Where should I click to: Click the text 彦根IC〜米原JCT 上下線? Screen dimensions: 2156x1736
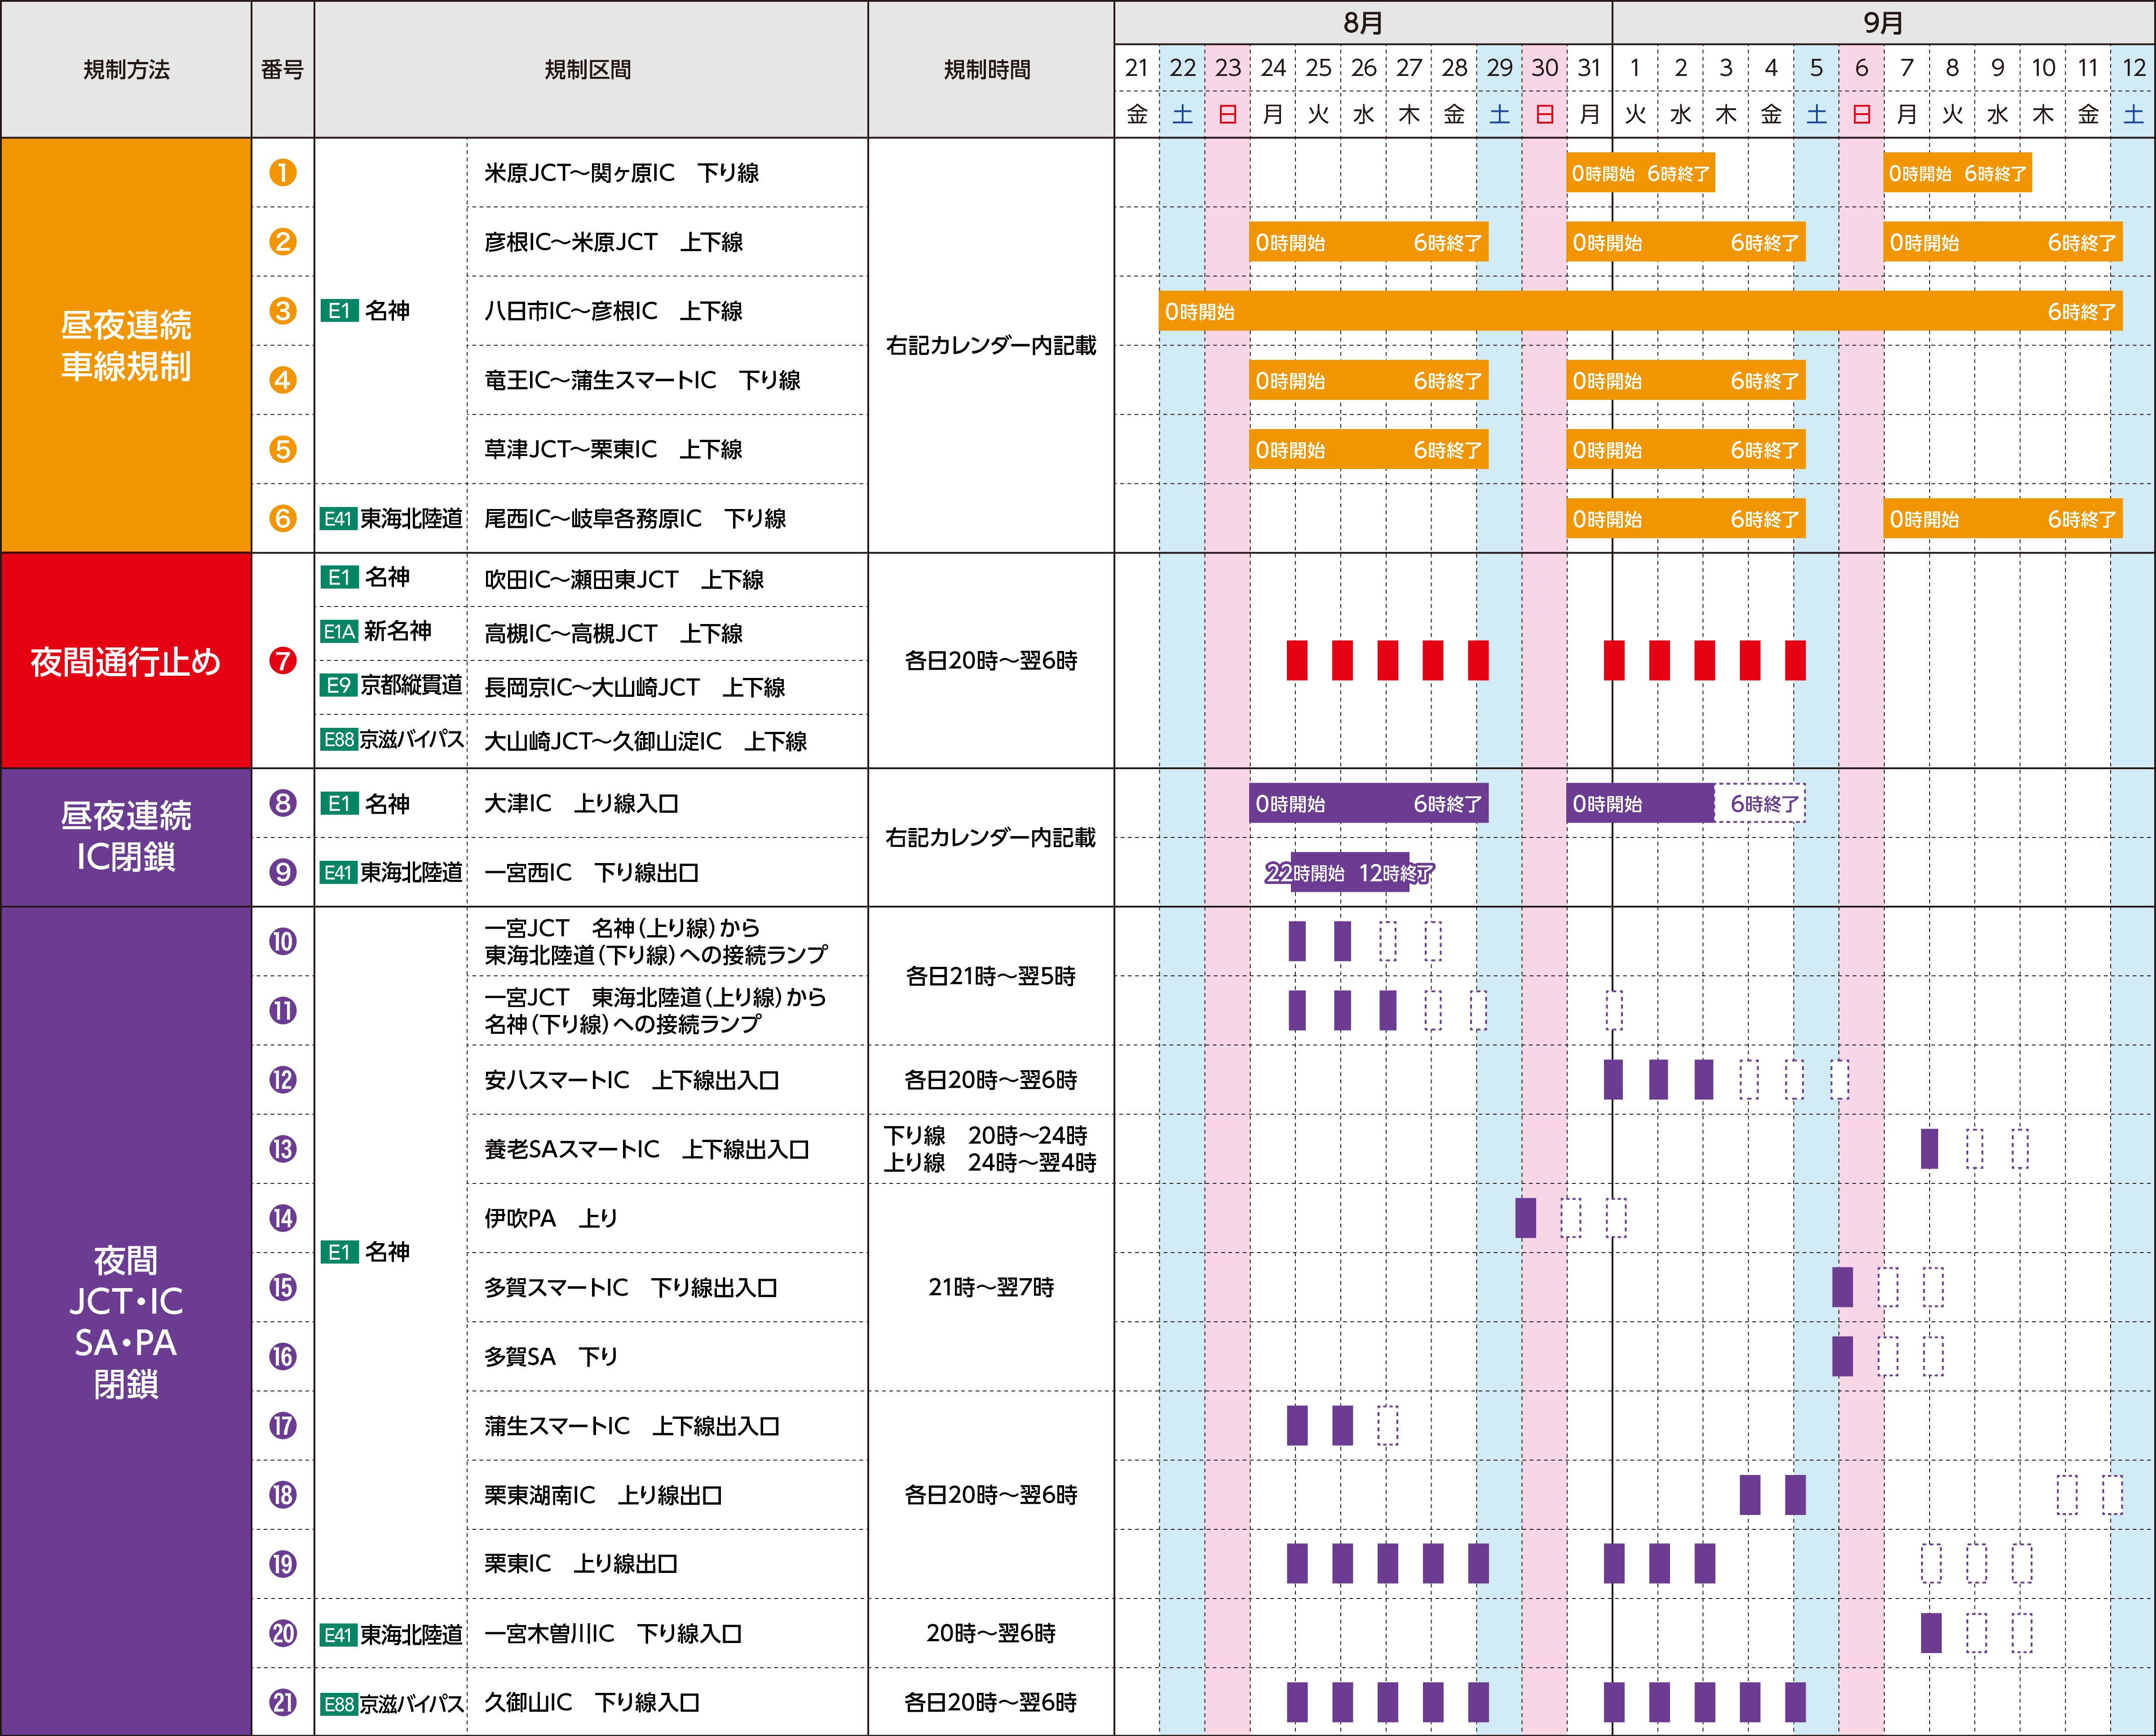click(x=613, y=242)
